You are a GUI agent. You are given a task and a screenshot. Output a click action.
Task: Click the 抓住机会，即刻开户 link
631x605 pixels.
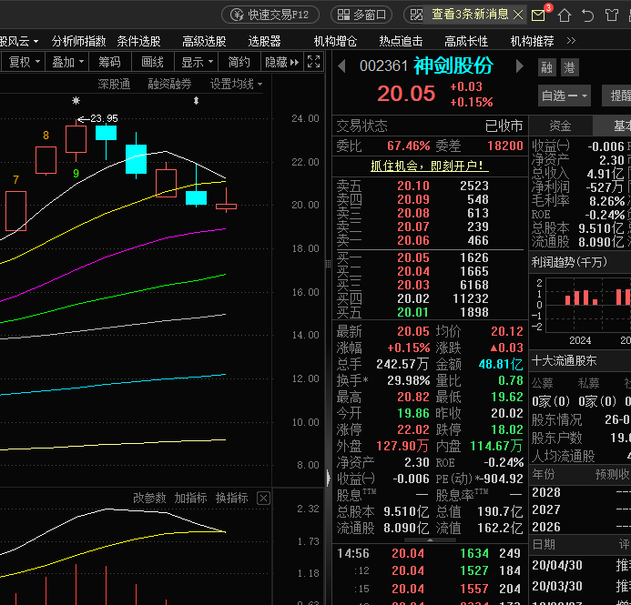coord(430,166)
